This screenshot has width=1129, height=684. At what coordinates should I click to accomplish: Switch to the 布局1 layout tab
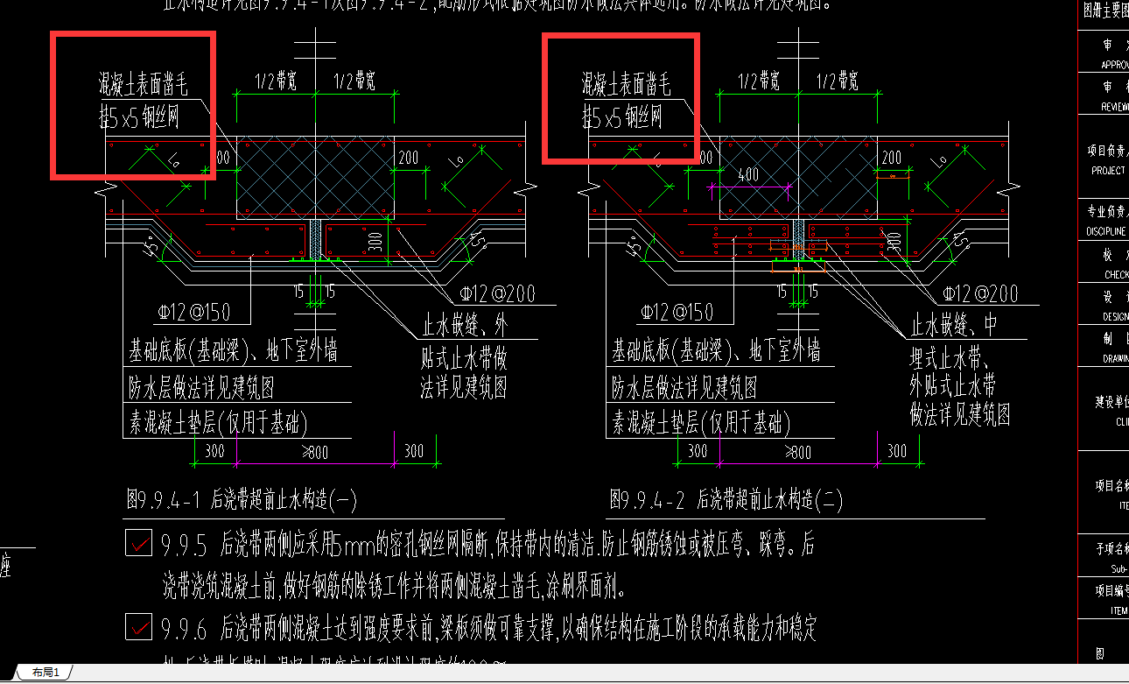click(x=45, y=673)
